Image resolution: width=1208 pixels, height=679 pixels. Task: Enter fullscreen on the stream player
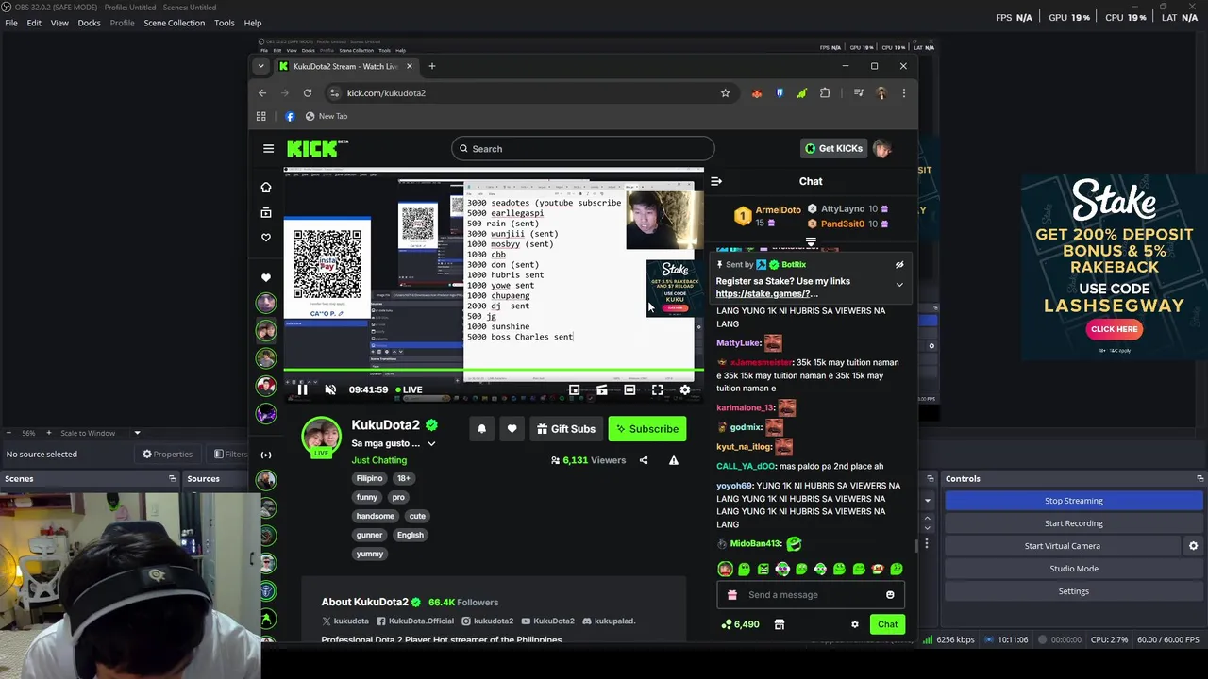[658, 389]
